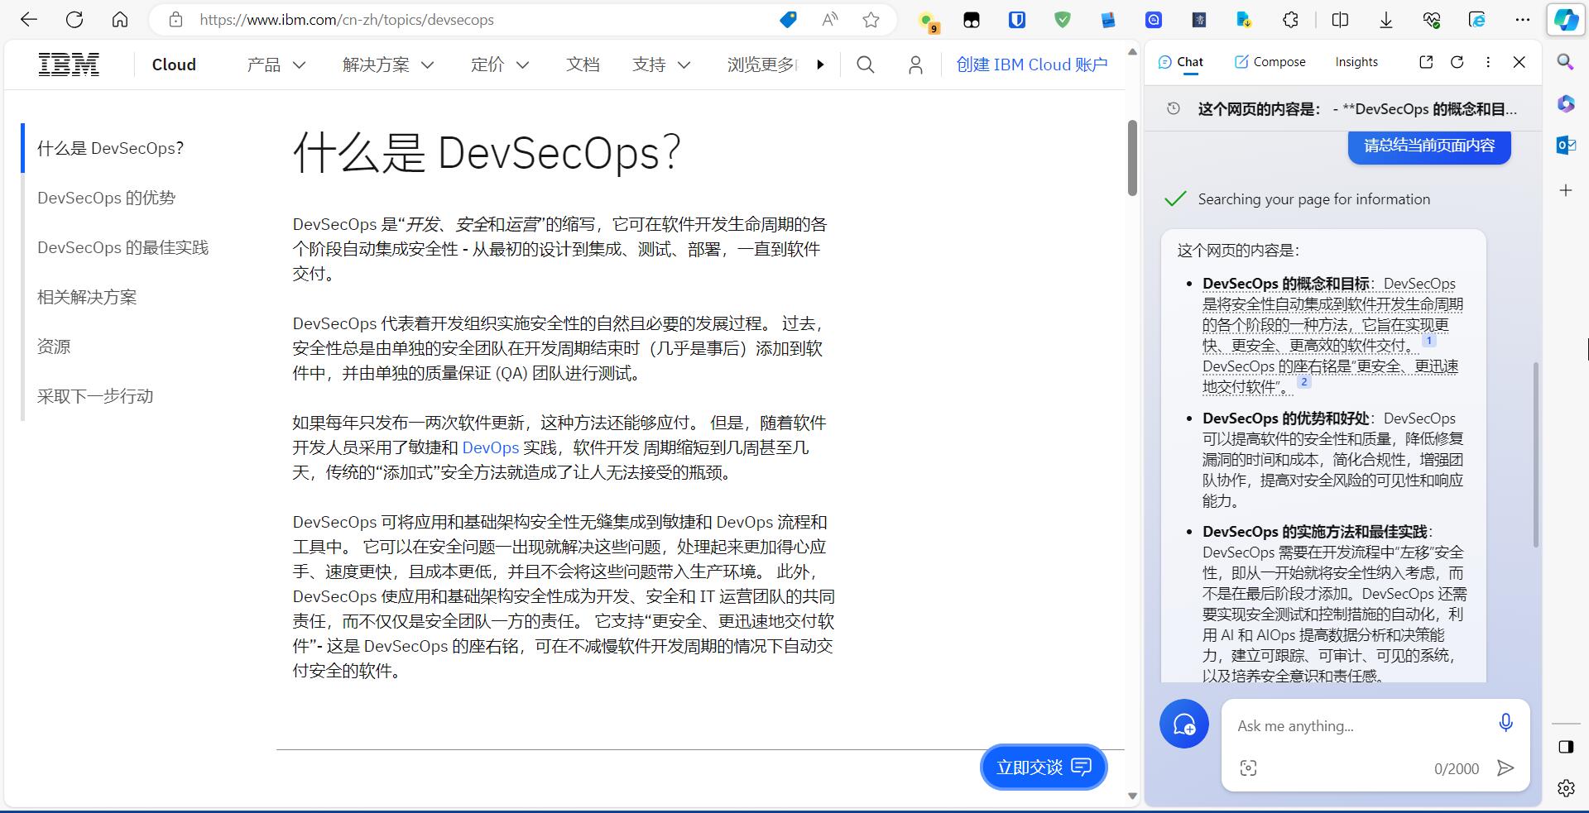This screenshot has width=1589, height=813.
Task: Refresh the Copilot sidebar chat
Action: click(1457, 62)
